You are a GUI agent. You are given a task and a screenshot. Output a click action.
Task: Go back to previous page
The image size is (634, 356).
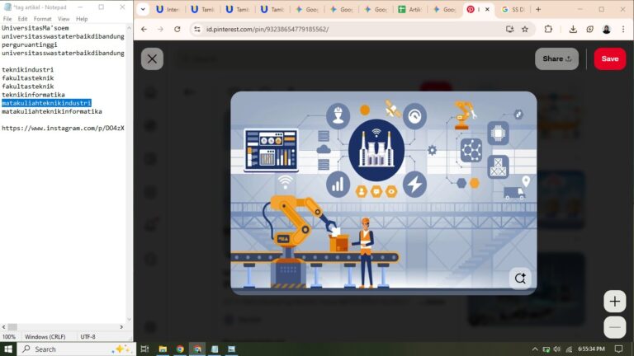[x=144, y=29]
